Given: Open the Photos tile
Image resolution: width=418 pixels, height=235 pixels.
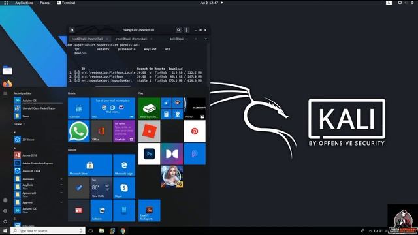Looking at the screenshot, I should coord(195,108).
